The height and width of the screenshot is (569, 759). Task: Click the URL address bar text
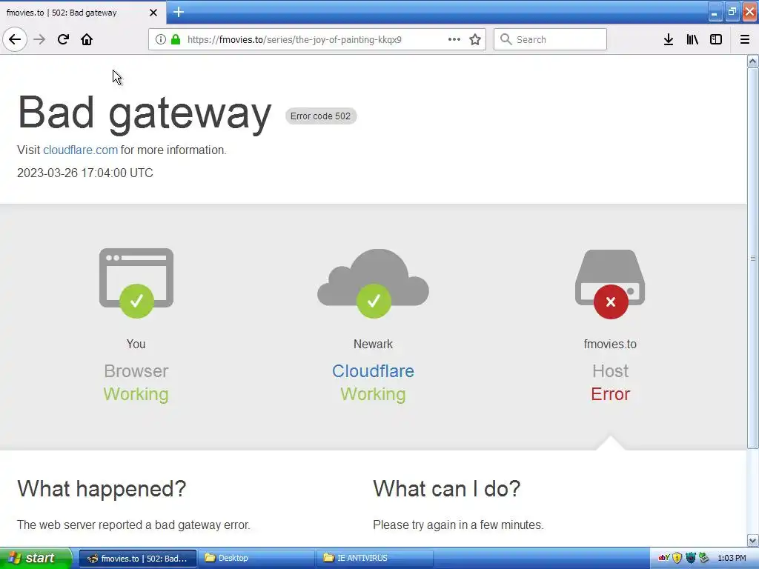(x=294, y=40)
